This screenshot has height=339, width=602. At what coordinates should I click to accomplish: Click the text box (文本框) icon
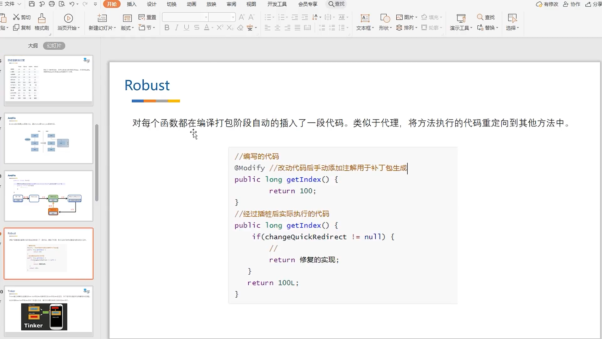click(365, 18)
